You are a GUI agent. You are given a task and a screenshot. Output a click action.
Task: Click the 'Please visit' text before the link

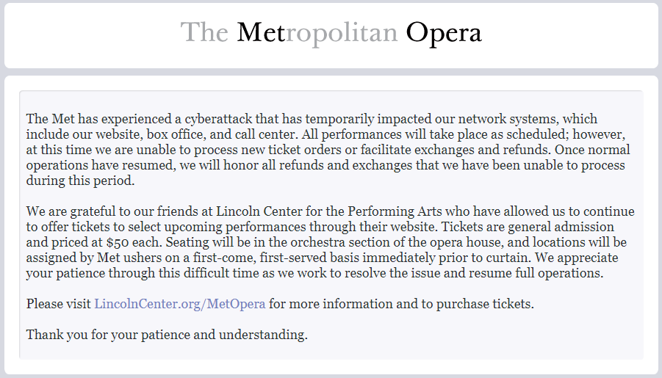(59, 304)
